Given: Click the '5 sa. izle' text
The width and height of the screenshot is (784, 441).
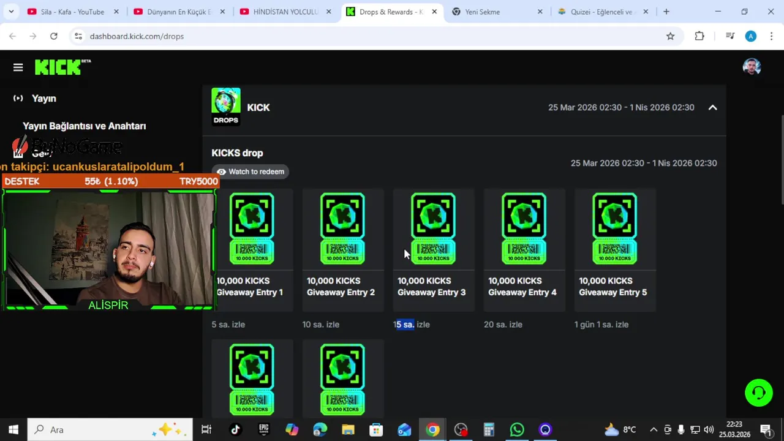Looking at the screenshot, I should 228,325.
